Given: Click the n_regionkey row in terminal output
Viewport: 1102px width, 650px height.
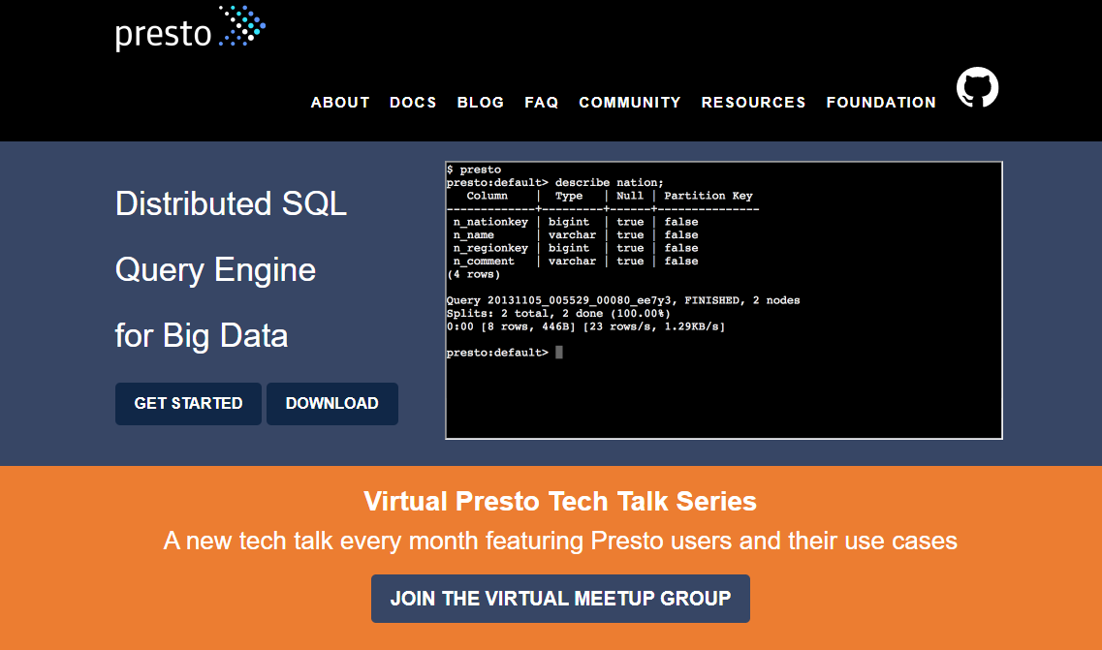Looking at the screenshot, I should pos(575,248).
